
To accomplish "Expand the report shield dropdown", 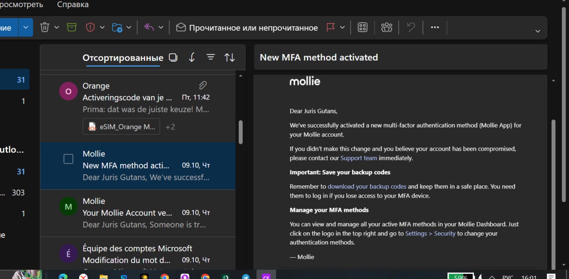I will click(x=102, y=28).
